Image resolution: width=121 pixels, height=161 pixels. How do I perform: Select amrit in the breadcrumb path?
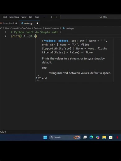click(x=16, y=28)
